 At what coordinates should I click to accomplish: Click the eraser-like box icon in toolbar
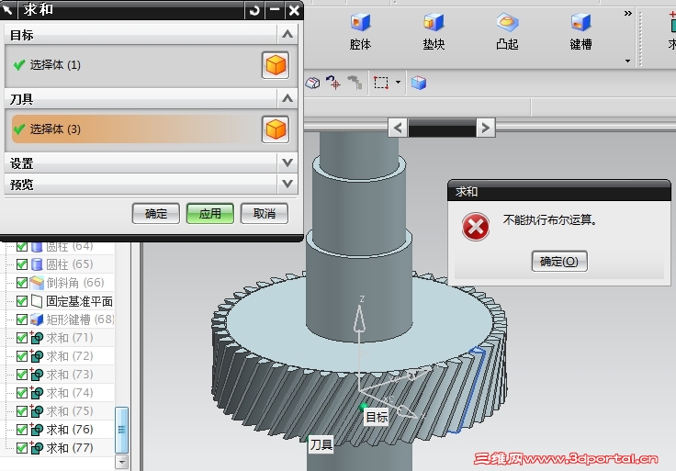tap(312, 83)
